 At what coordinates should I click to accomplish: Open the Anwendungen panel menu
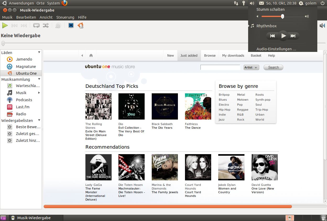click(21, 3)
